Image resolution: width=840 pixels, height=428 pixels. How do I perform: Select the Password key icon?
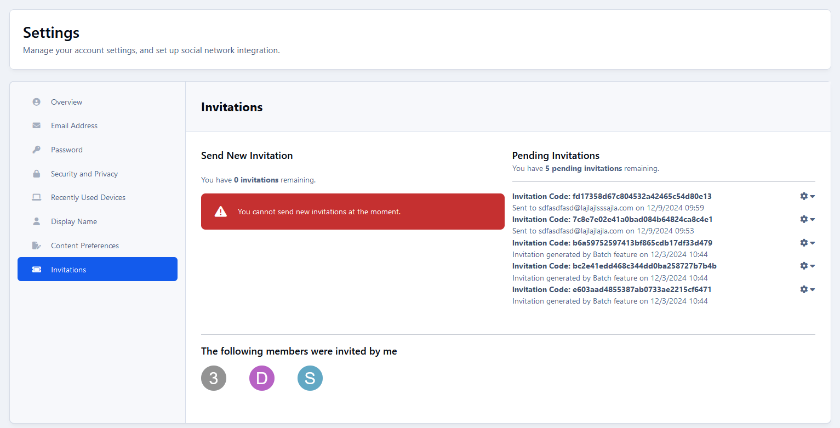[x=36, y=149]
